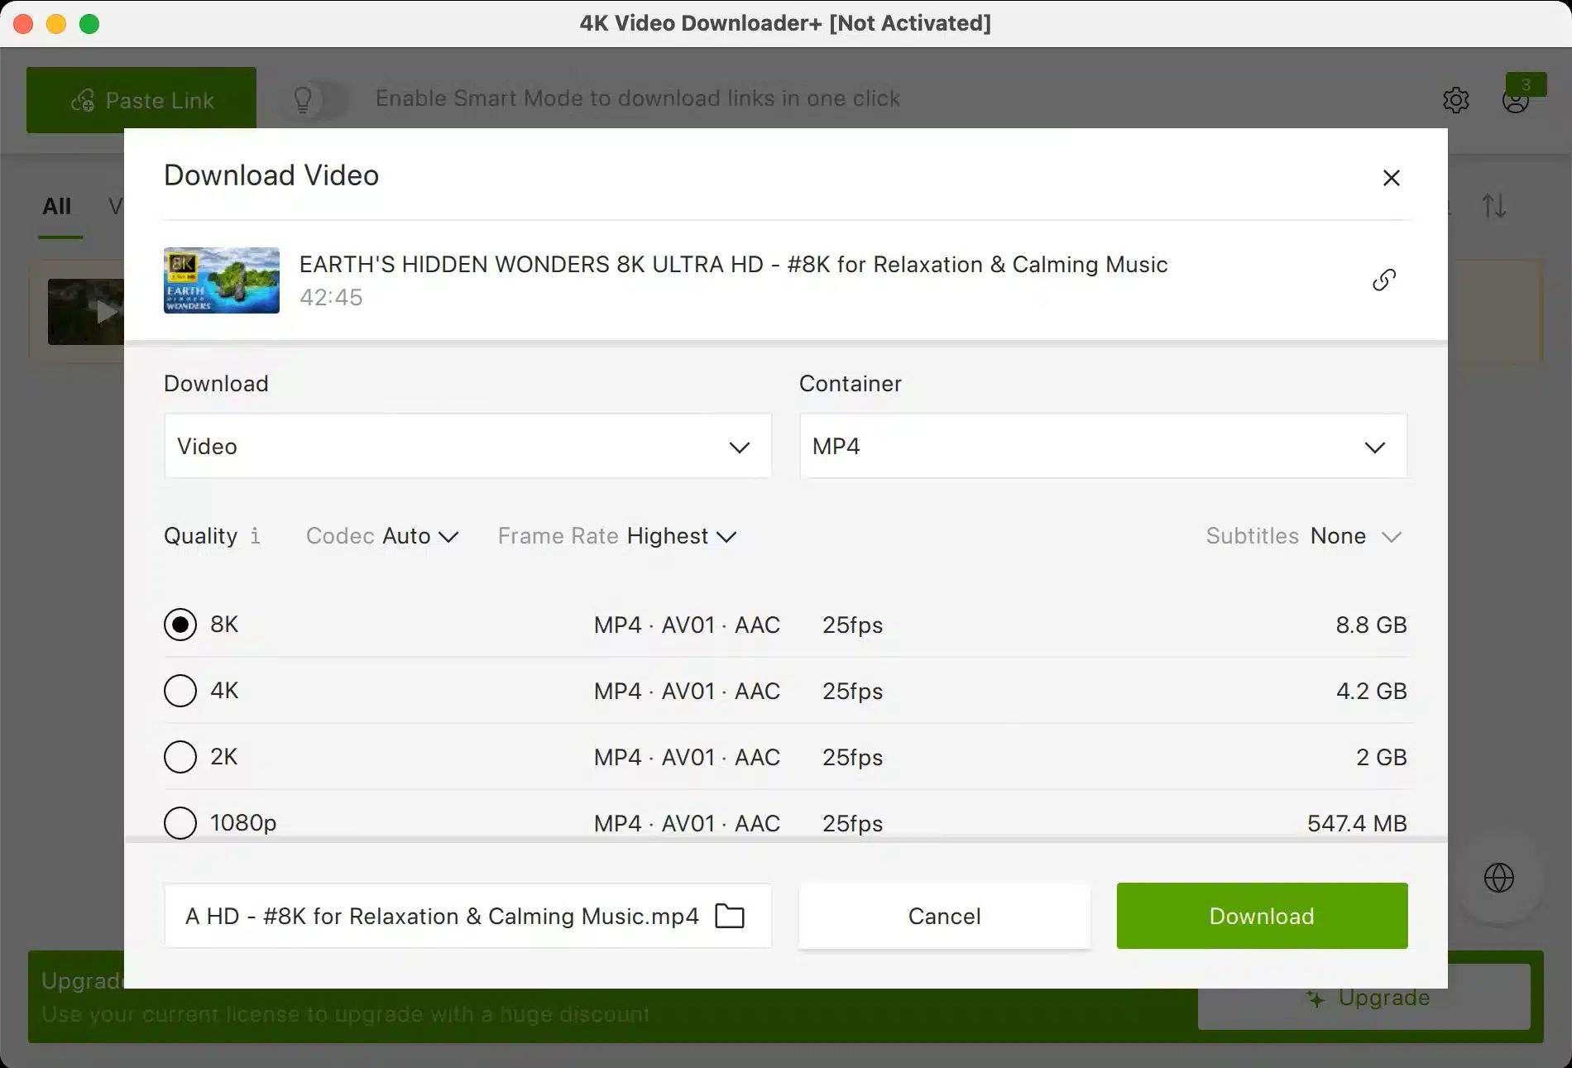Select 2K quality radio button

click(180, 757)
